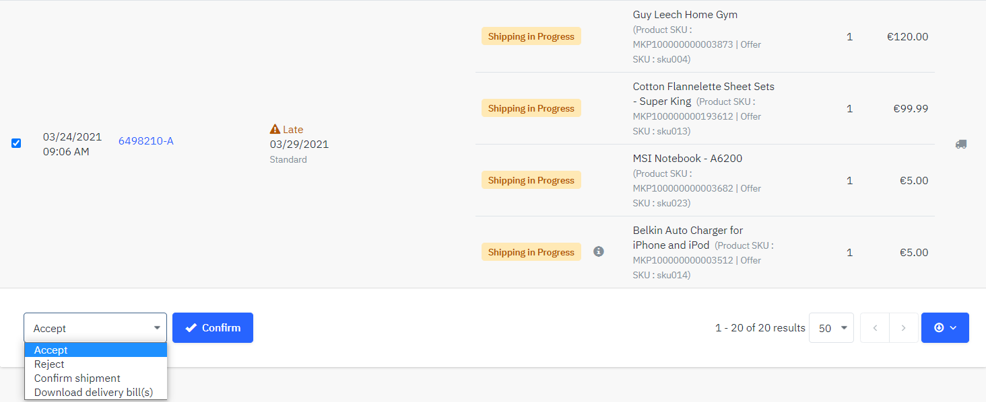This screenshot has height=402, width=986.
Task: Uncheck order 6498210-A checkbox
Action: (x=16, y=143)
